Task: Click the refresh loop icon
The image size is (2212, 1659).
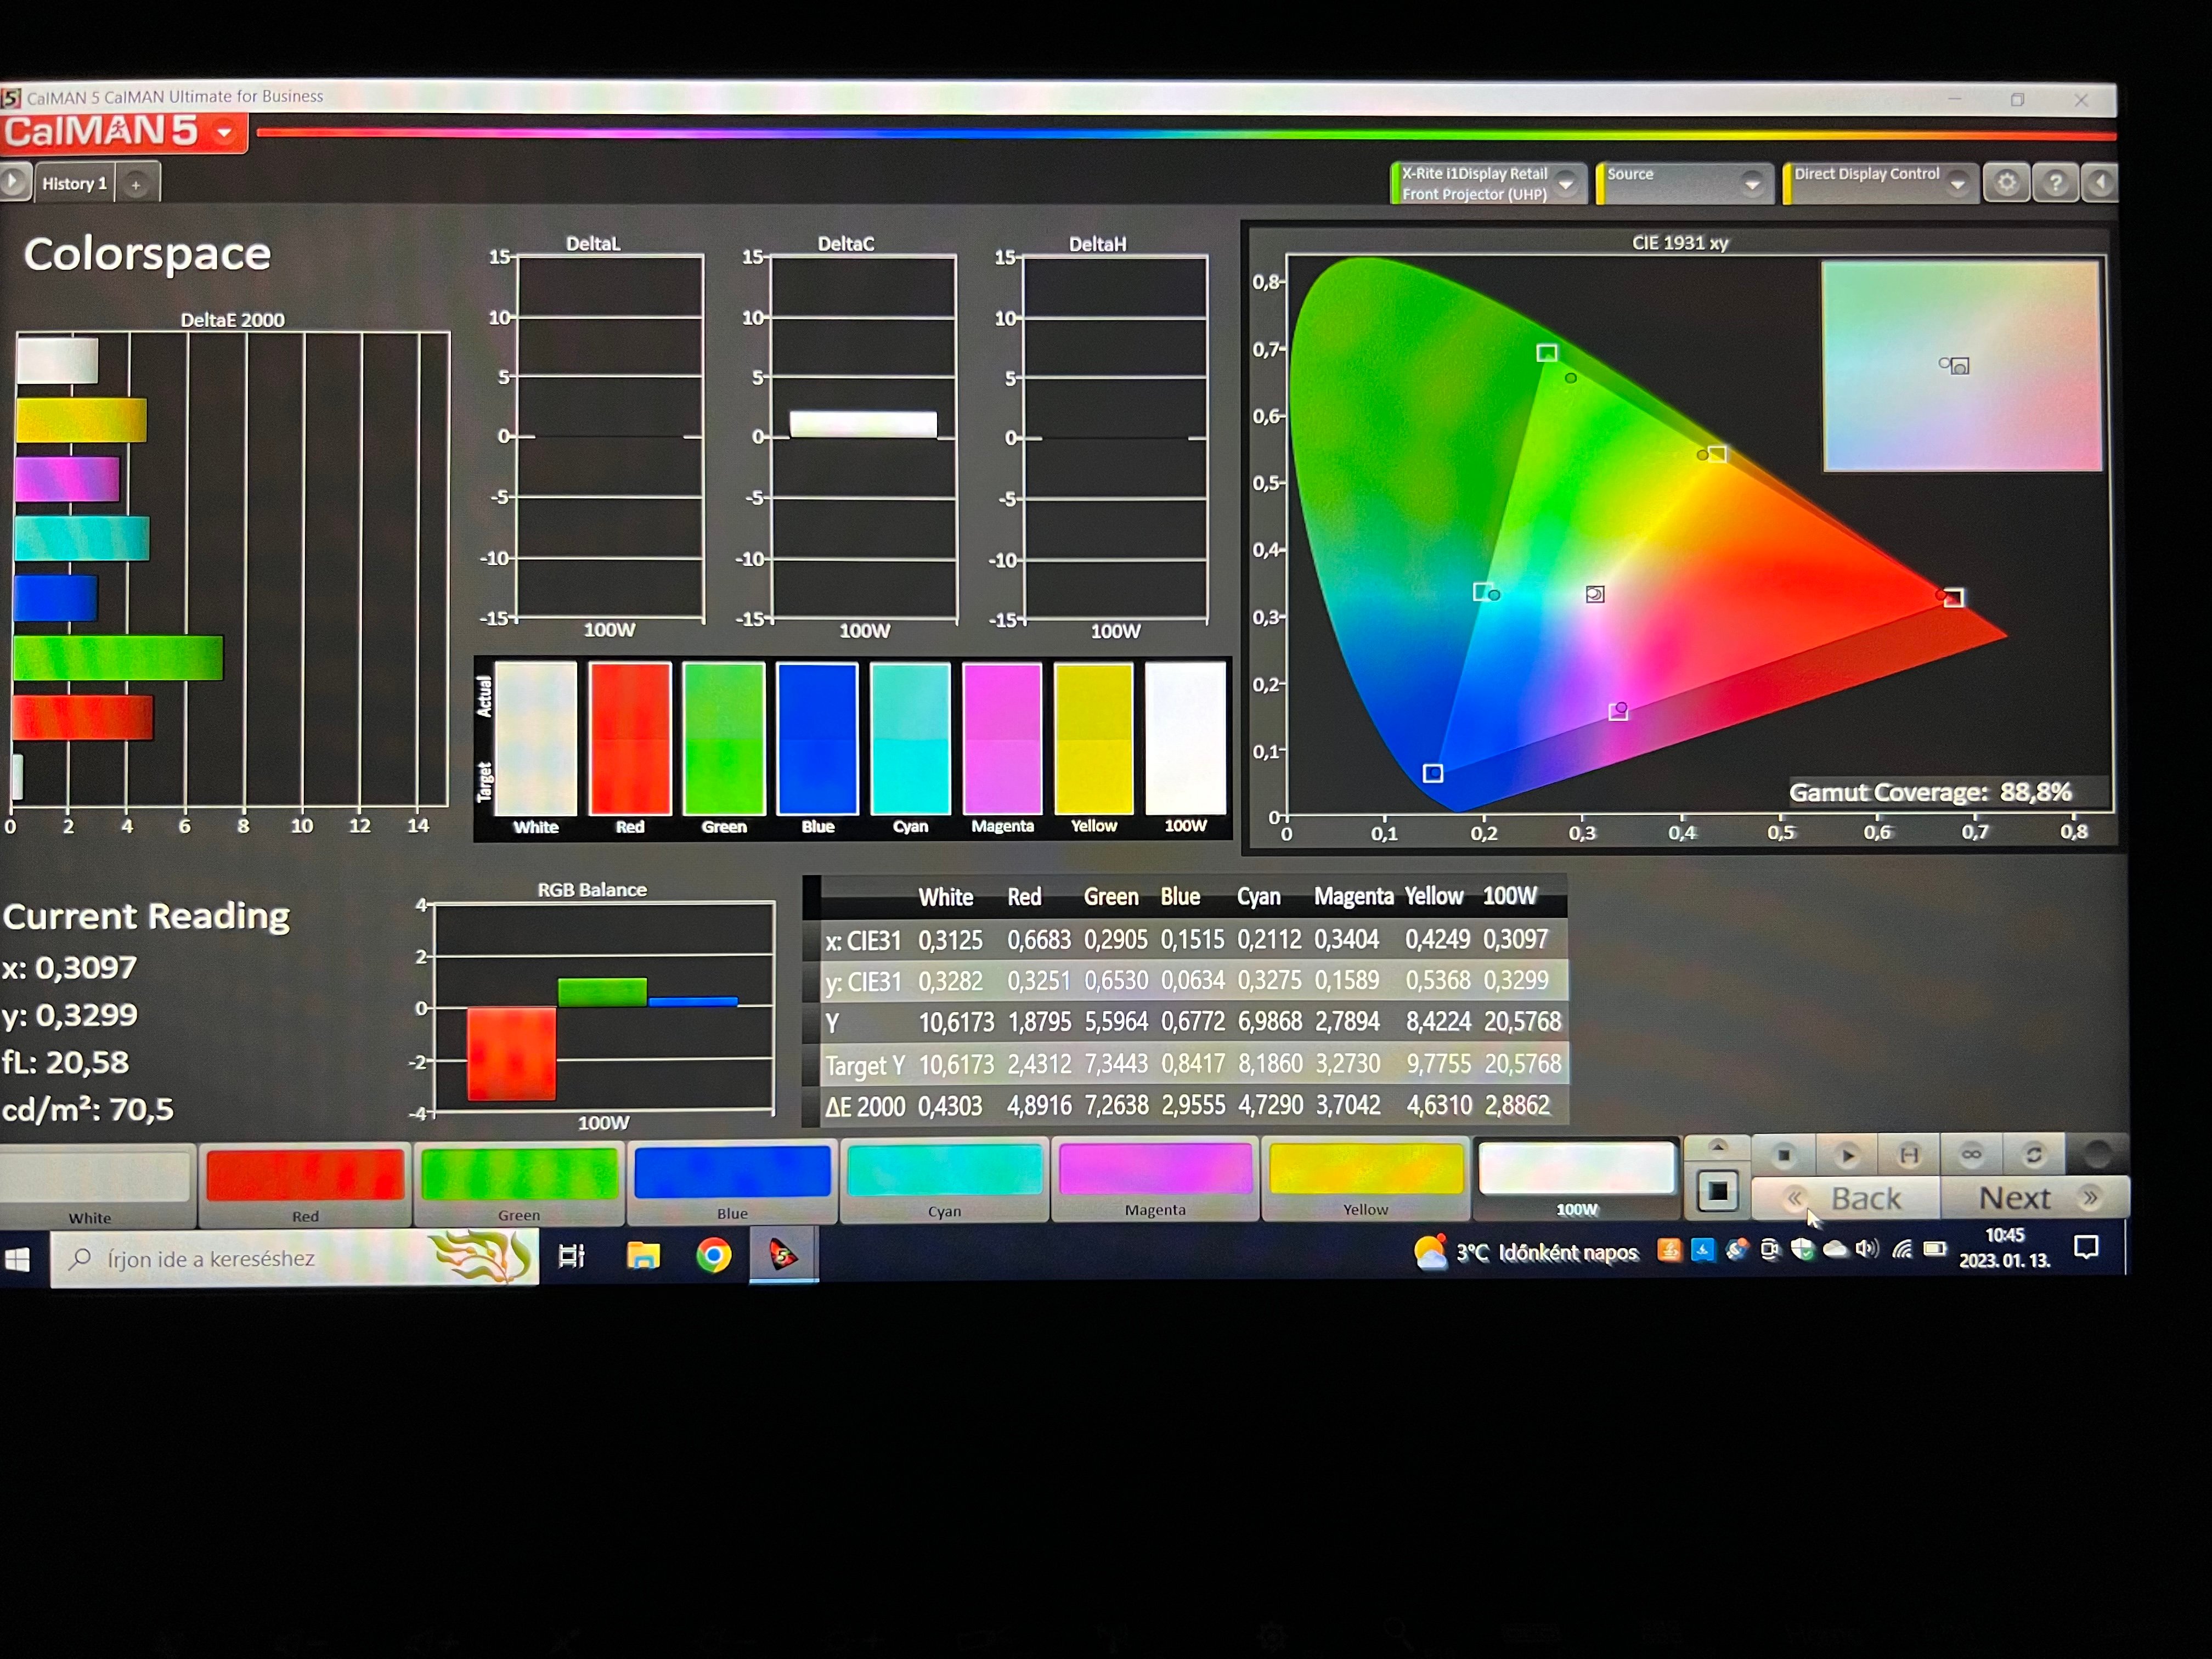Action: [x=2033, y=1156]
